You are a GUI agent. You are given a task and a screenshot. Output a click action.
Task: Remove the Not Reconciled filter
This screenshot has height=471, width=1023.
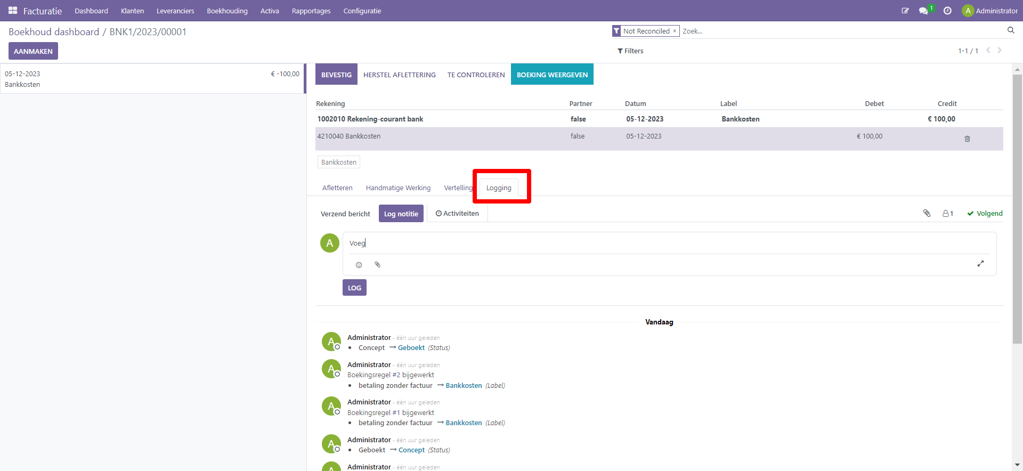pos(675,31)
